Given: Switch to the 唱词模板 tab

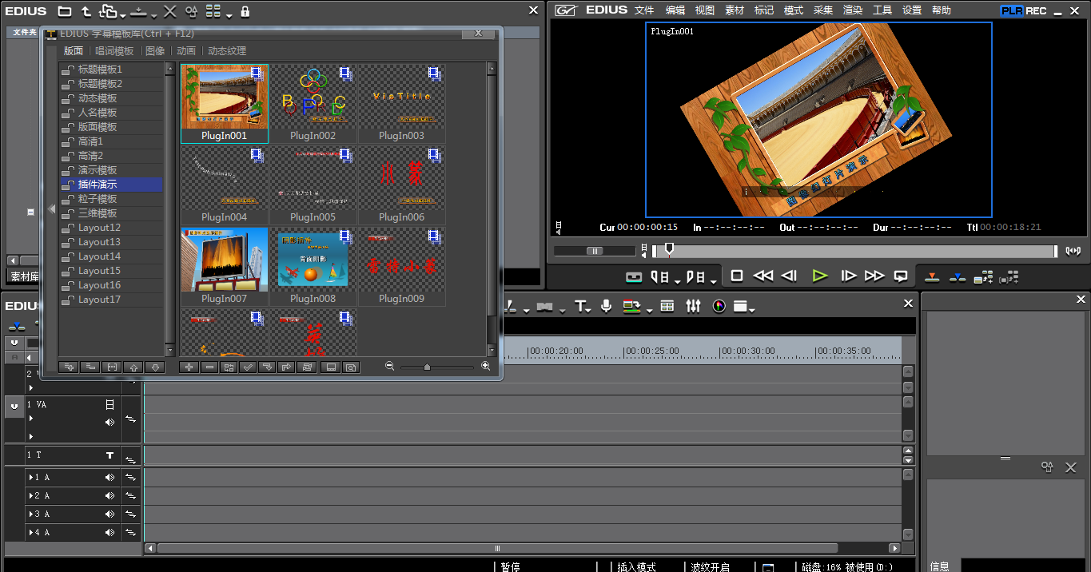Looking at the screenshot, I should tap(114, 50).
